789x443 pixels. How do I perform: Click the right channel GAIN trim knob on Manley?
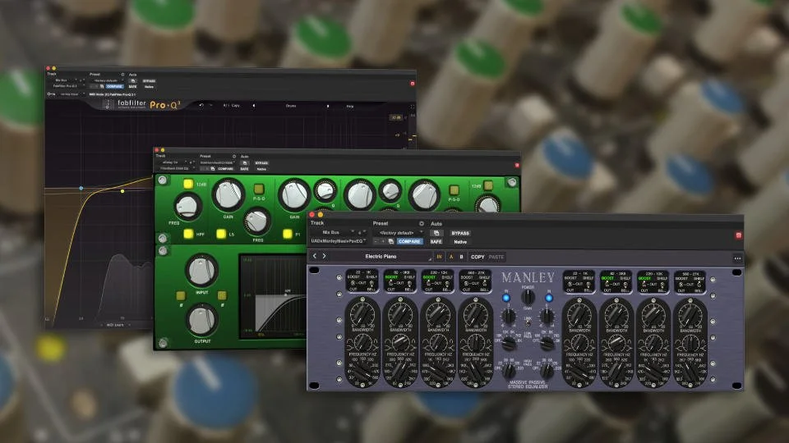pos(547,316)
